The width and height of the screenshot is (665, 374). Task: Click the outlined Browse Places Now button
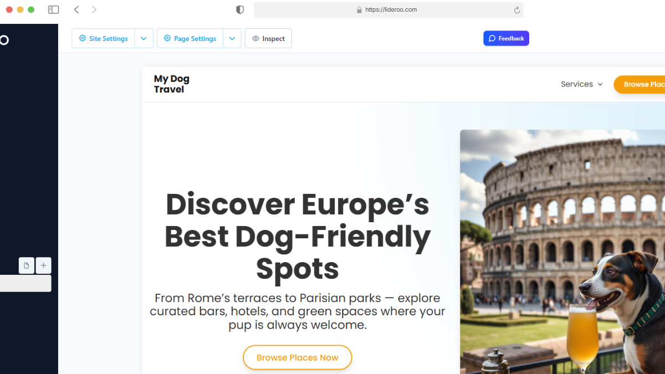click(x=297, y=357)
